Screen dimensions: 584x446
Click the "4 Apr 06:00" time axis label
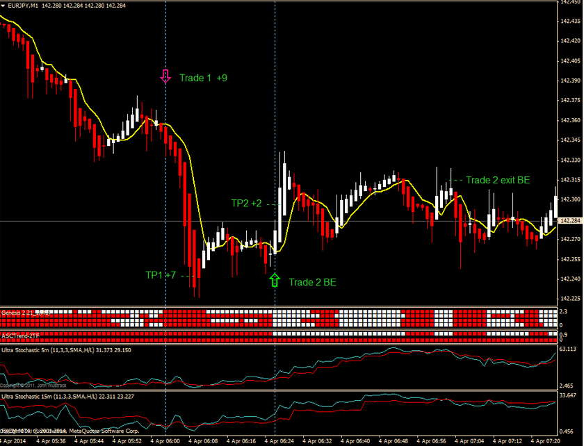point(165,441)
